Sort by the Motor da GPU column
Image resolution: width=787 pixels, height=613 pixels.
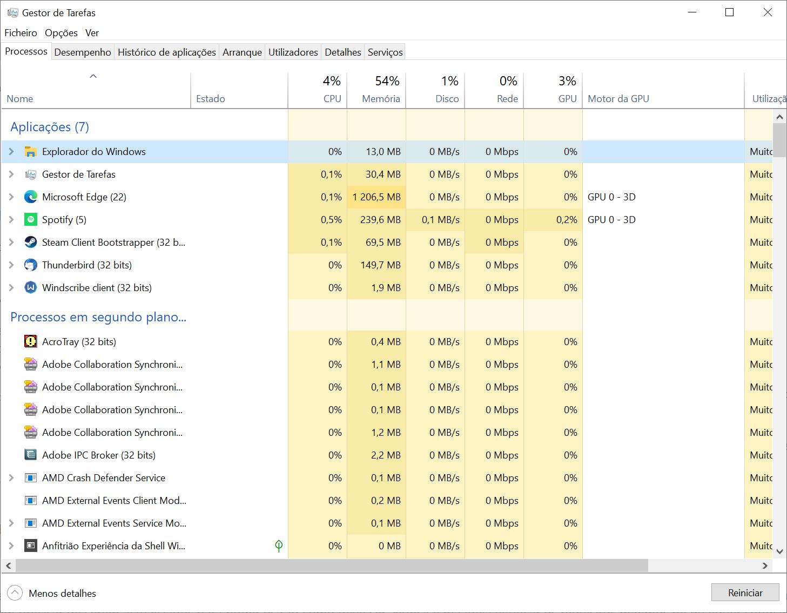[x=663, y=91]
